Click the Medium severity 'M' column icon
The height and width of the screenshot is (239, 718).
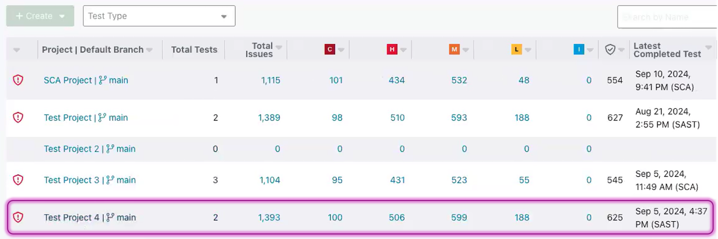click(x=454, y=49)
